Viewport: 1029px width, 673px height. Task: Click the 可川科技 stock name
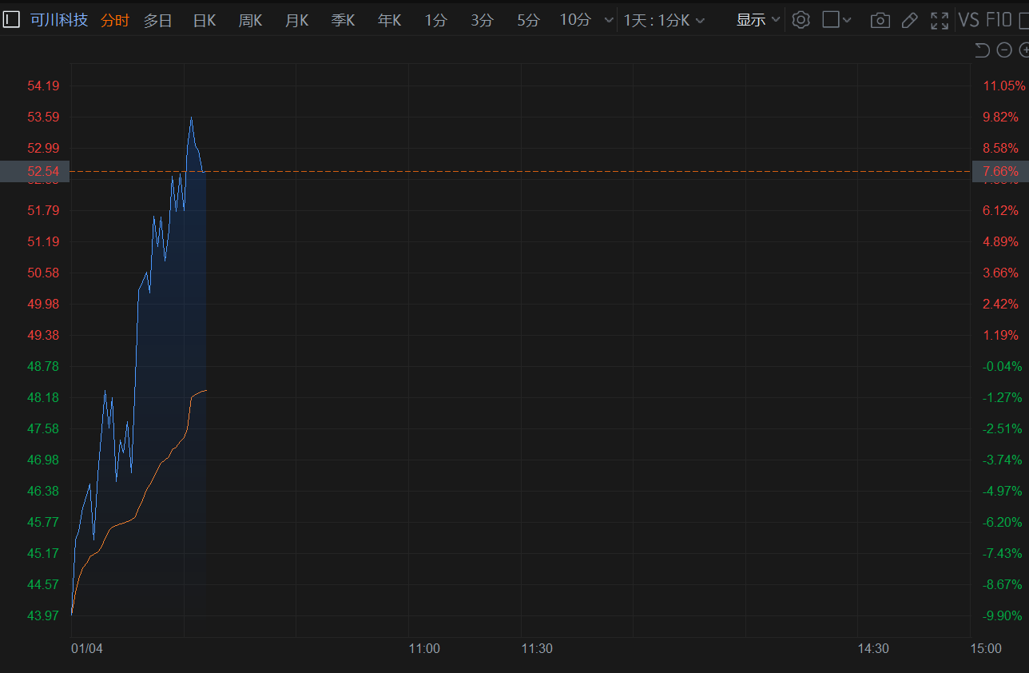[59, 20]
